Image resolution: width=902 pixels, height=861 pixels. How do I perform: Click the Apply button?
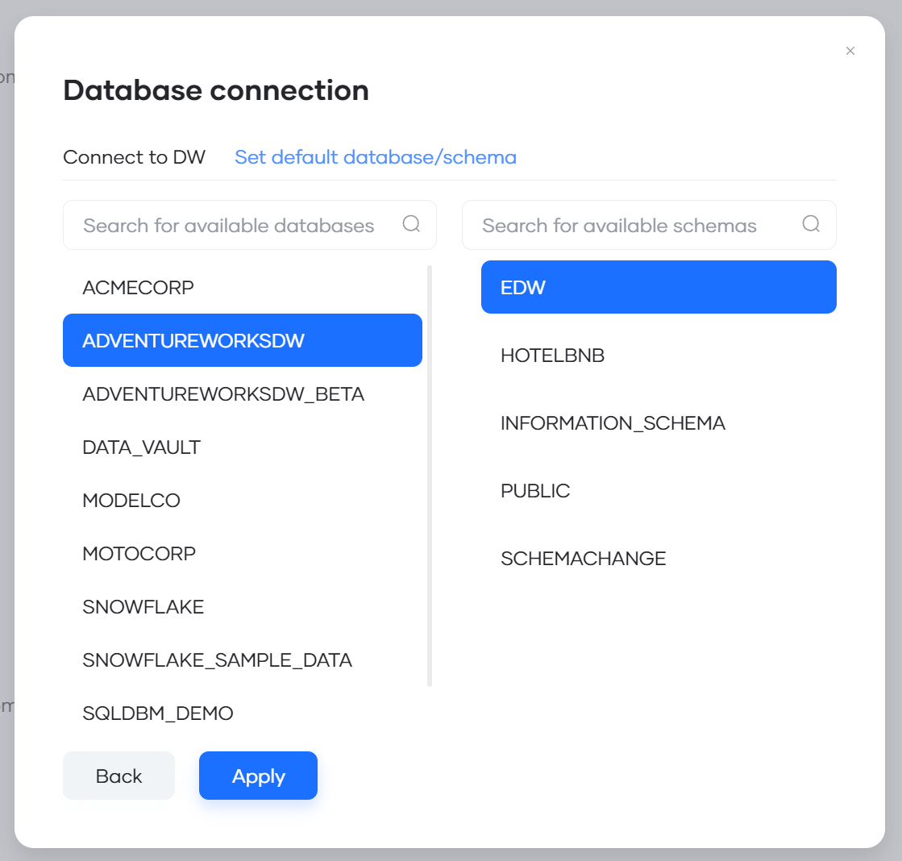(x=258, y=776)
